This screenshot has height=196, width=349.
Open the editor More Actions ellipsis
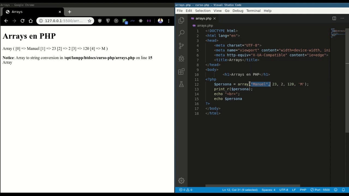tap(342, 18)
